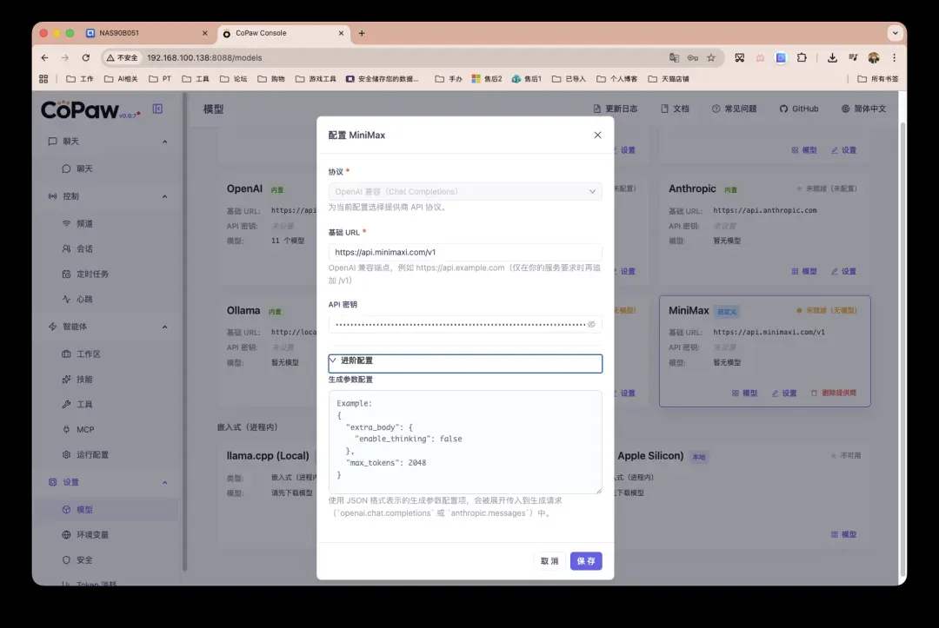Open MCP in the sidebar
Viewport: 939px width, 628px height.
(84, 429)
